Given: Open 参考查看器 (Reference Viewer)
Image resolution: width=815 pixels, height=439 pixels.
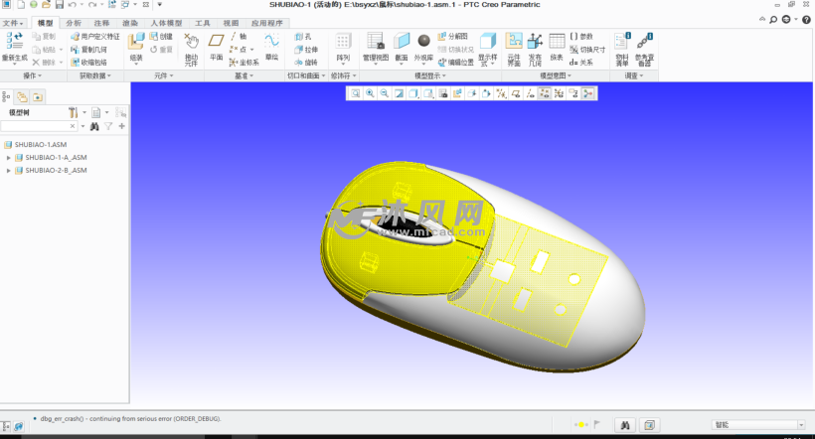Looking at the screenshot, I should point(644,50).
